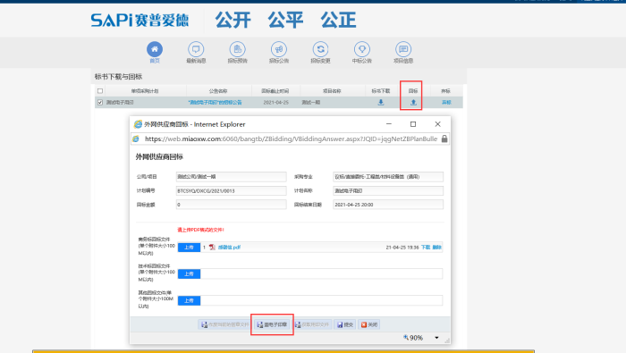
Task: Click the 计划编号 field with BTCSYQ/DXCG/2021/0013
Action: click(231, 190)
